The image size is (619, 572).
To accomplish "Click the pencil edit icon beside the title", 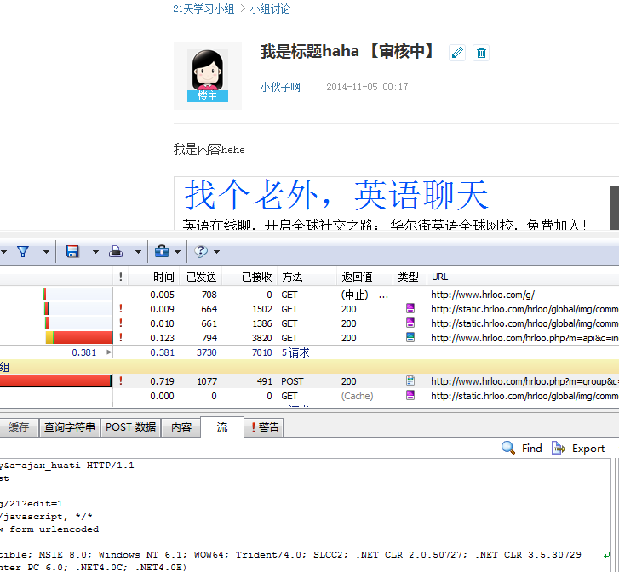I will (x=457, y=53).
